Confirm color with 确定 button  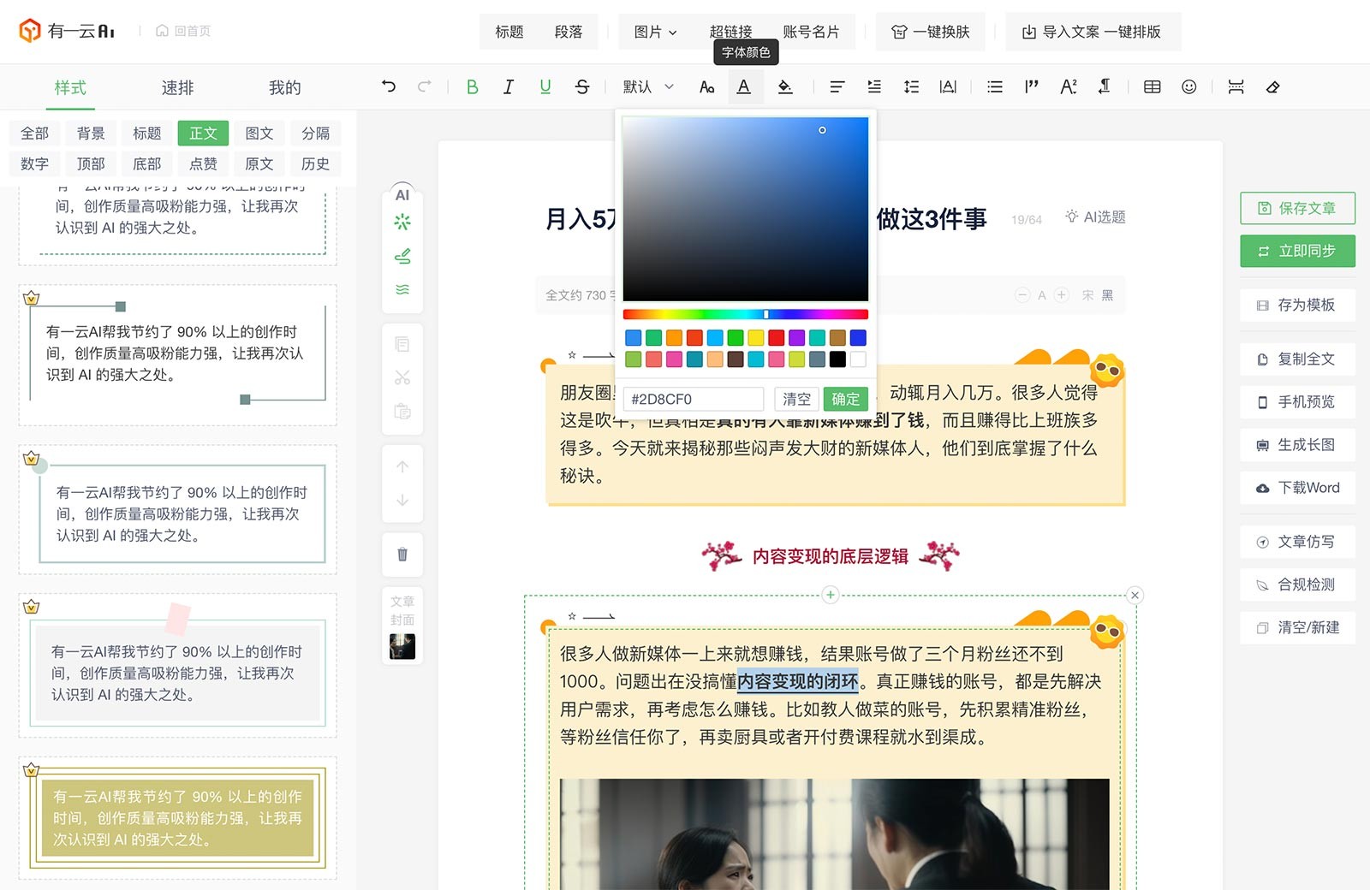tap(845, 399)
